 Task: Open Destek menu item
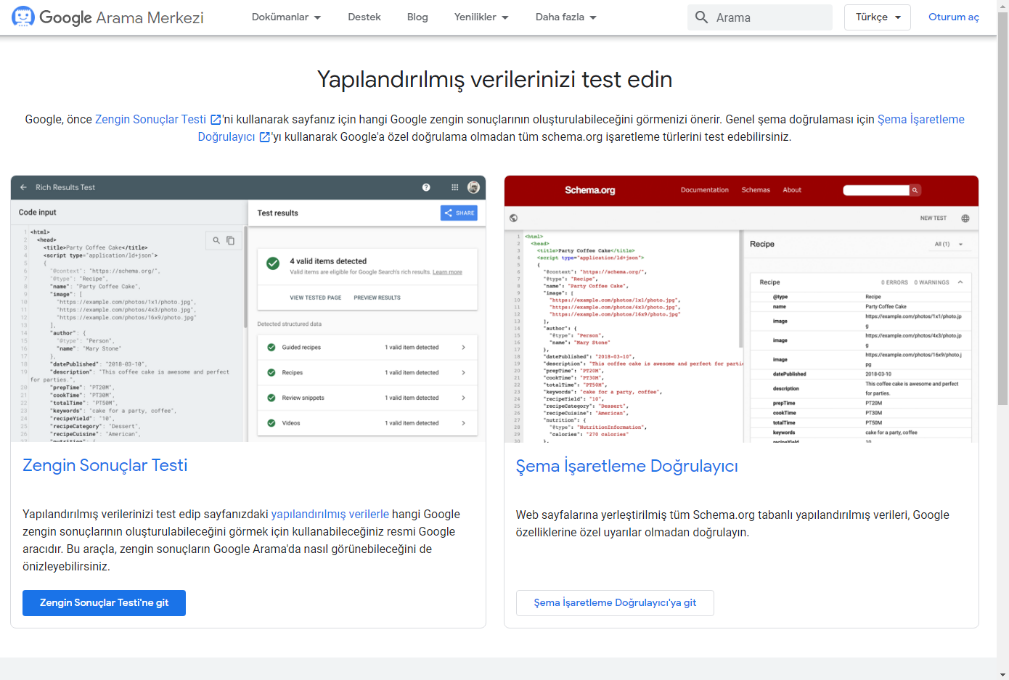[364, 17]
